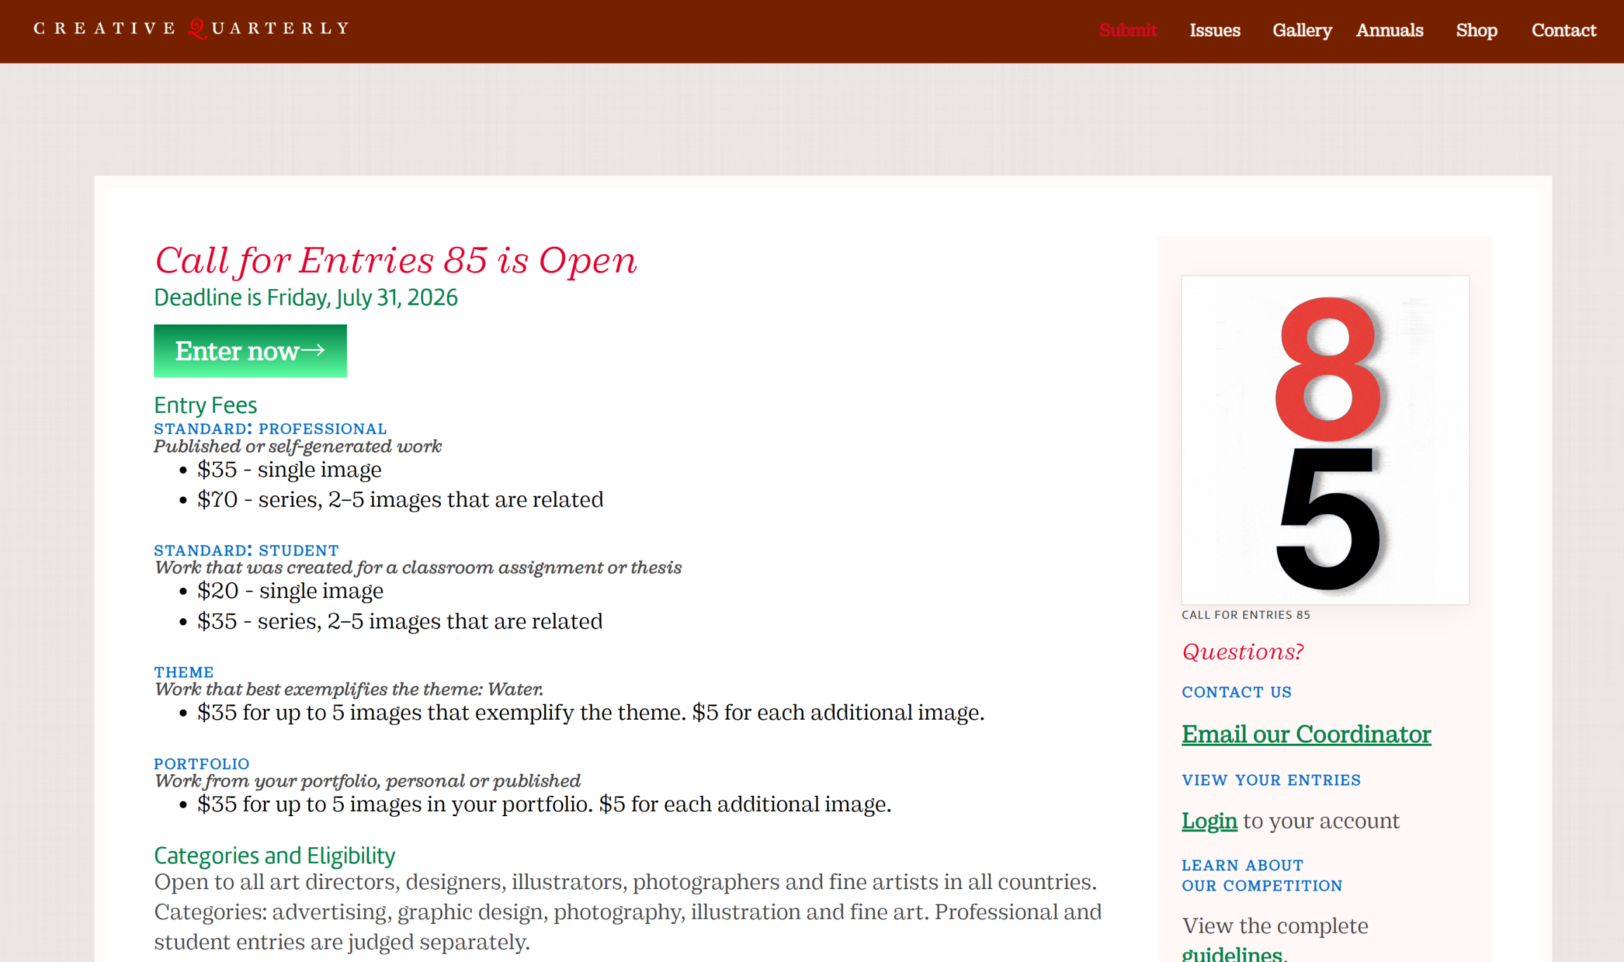Click the Published or self-generated work line

(x=298, y=446)
